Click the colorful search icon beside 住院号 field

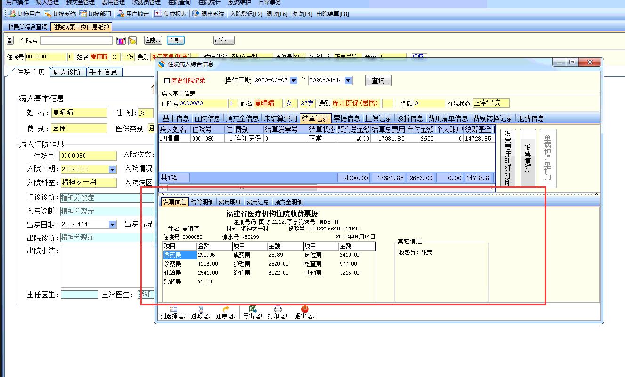121,41
